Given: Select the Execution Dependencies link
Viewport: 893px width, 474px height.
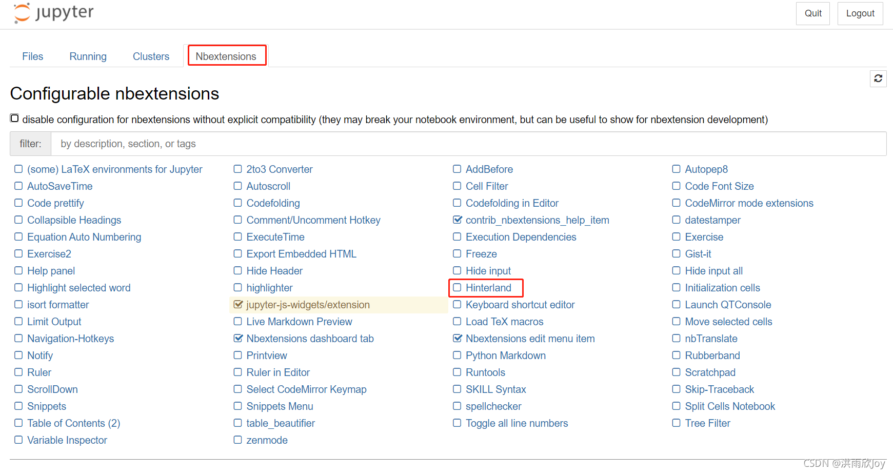Looking at the screenshot, I should click(521, 237).
